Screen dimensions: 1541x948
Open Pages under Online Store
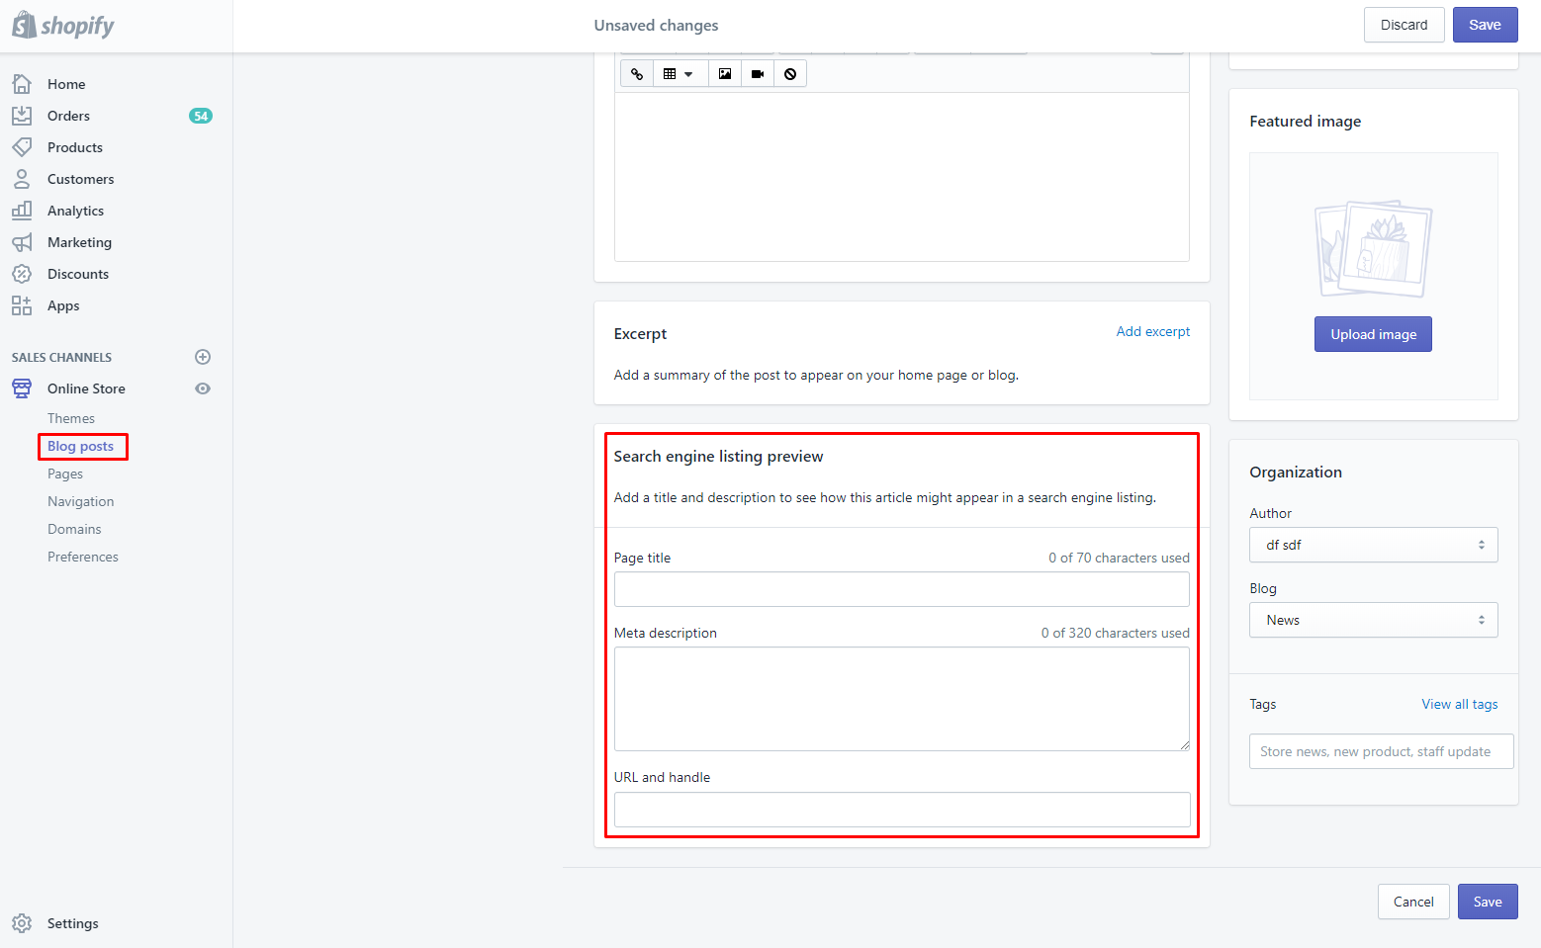pos(65,474)
